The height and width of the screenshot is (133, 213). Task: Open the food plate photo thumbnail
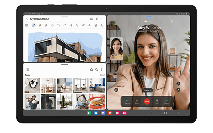(x=97, y=102)
